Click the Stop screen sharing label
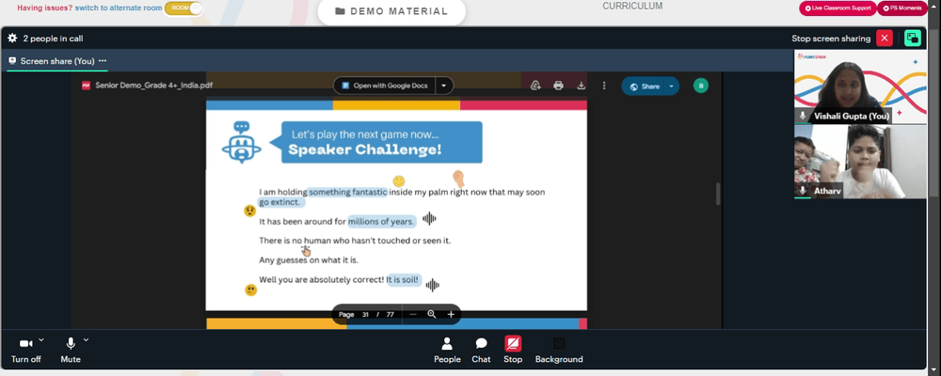941x376 pixels. click(x=831, y=39)
